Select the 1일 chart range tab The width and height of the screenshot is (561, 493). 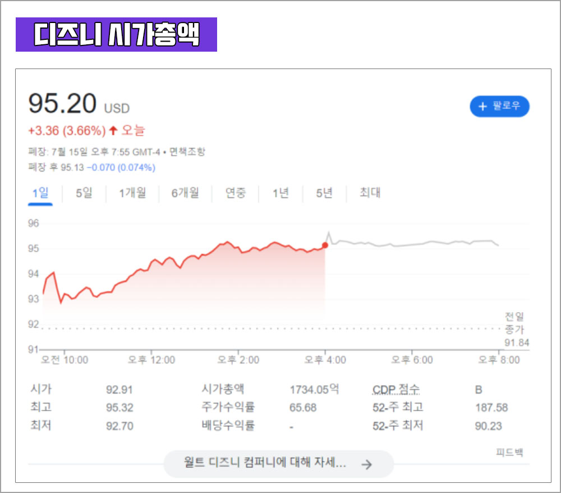pos(40,193)
